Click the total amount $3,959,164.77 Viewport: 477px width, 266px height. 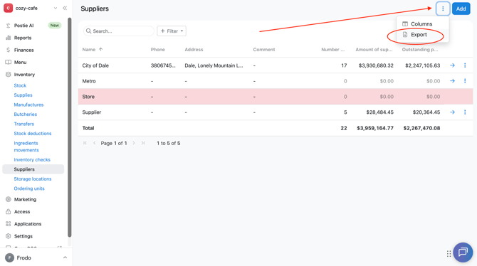tap(375, 128)
